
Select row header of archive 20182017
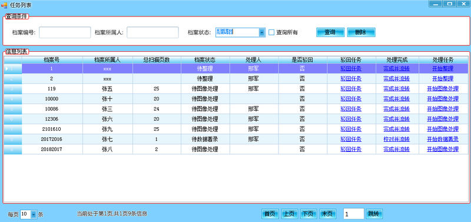coord(13,149)
